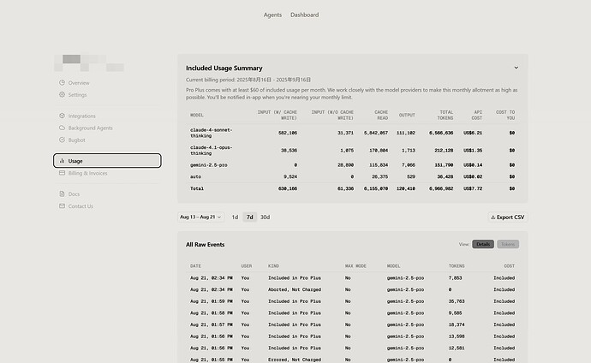Screen dimensions: 591x363
Task: Select the Usage sidebar item
Action: 107,160
